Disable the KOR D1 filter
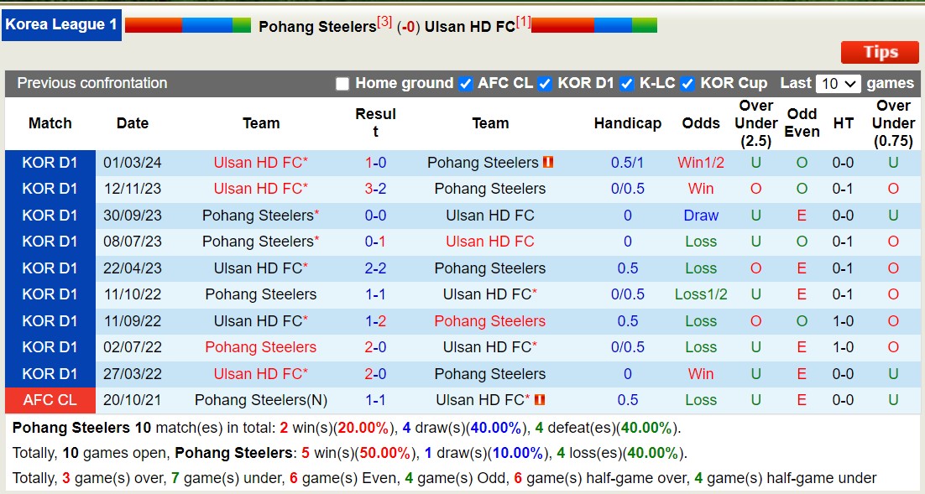 coord(546,83)
